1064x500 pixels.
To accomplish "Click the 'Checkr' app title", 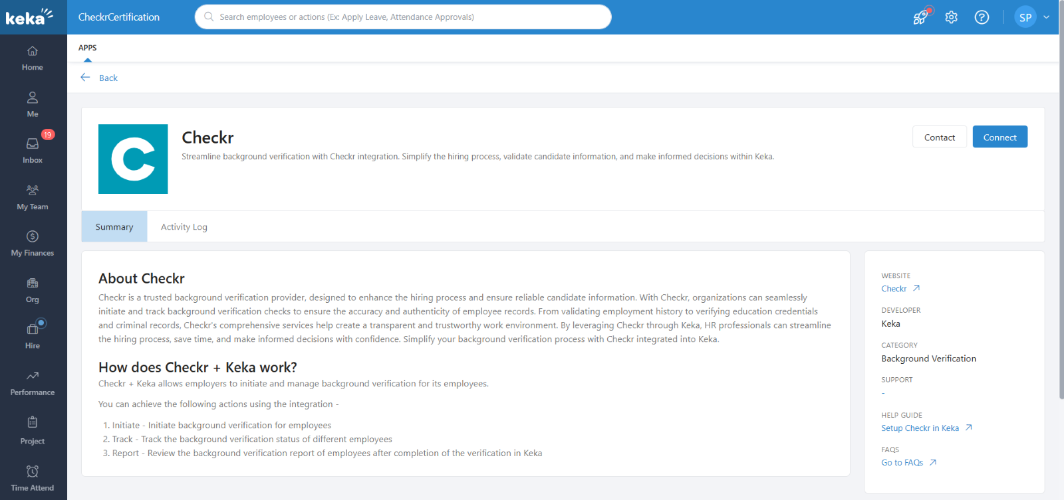I will [x=207, y=137].
